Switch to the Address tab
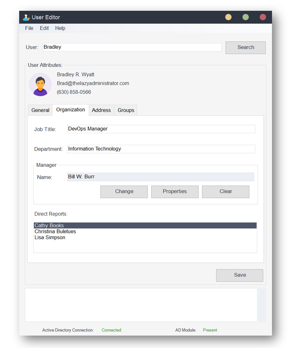 coord(101,110)
